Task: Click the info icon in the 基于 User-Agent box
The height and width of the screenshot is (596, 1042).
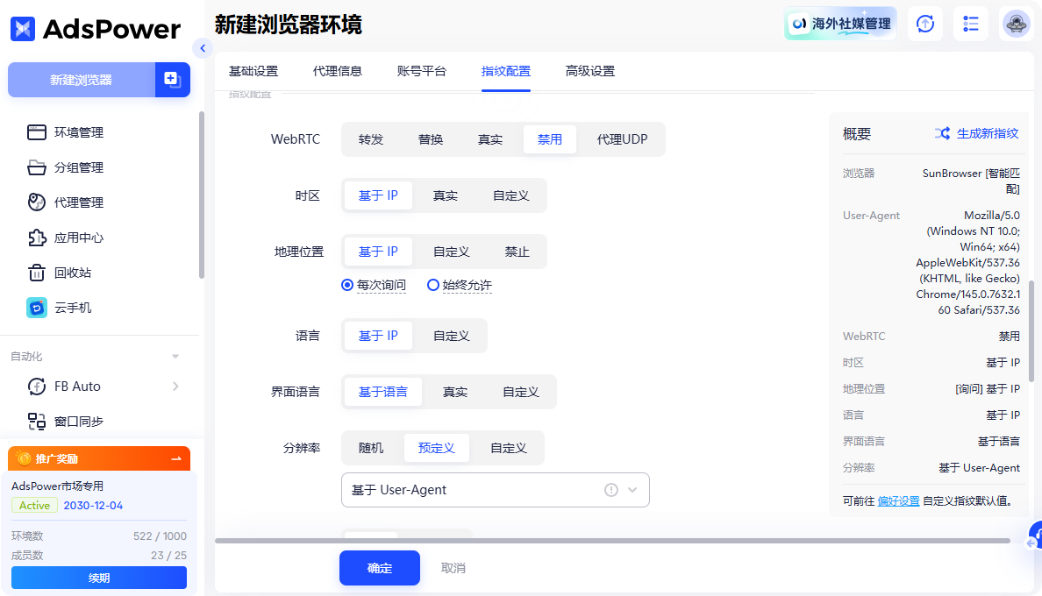Action: tap(610, 490)
